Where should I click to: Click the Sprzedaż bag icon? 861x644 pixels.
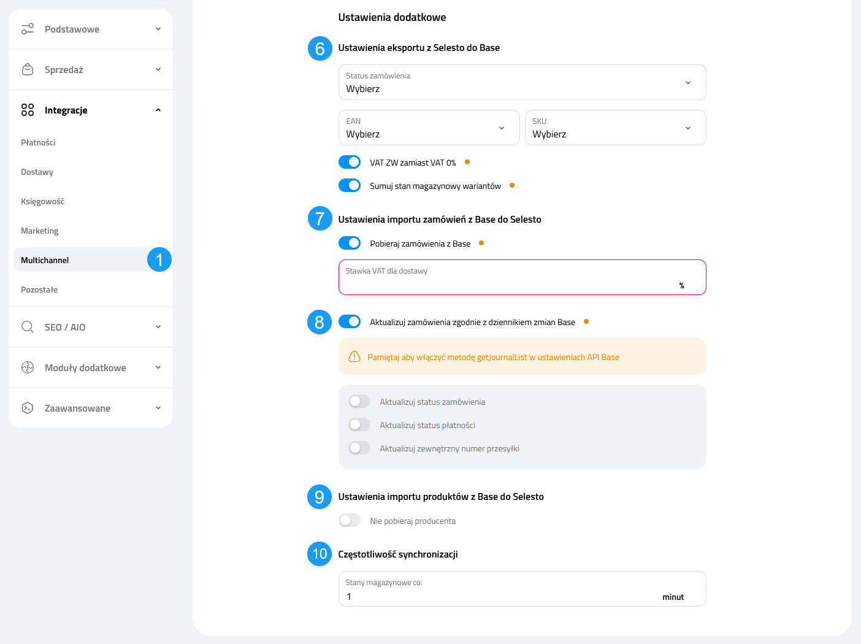click(27, 69)
